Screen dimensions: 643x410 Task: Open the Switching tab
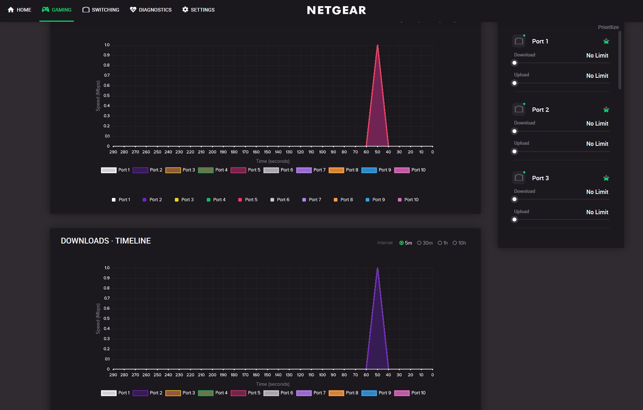101,10
